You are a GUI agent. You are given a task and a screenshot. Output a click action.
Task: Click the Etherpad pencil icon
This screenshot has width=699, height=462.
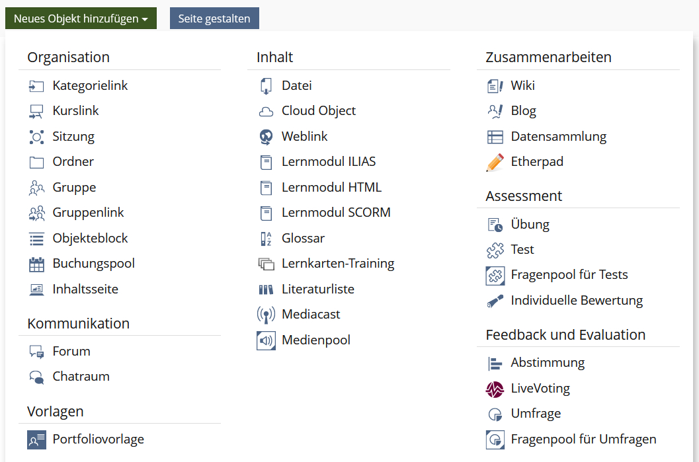pyautogui.click(x=495, y=162)
